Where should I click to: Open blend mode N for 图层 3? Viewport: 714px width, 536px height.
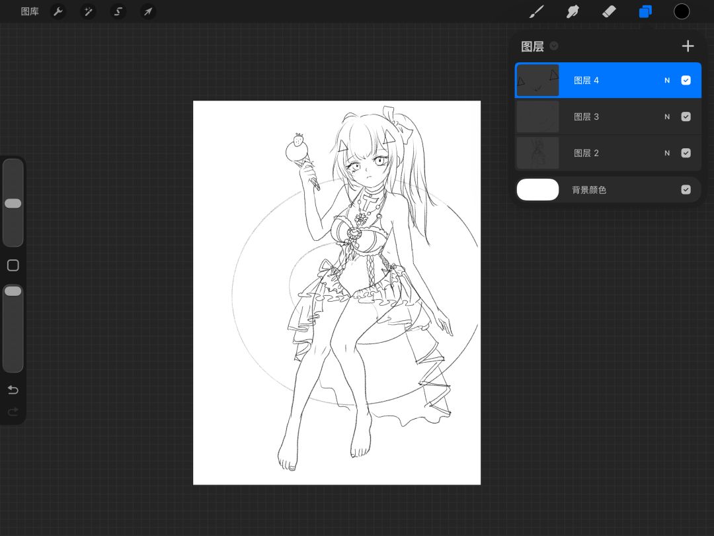click(x=666, y=116)
